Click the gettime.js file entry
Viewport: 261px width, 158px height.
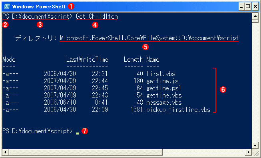click(x=162, y=81)
